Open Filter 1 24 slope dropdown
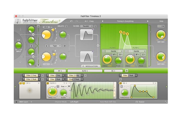The height and width of the screenshot is (118, 180). tap(121, 54)
